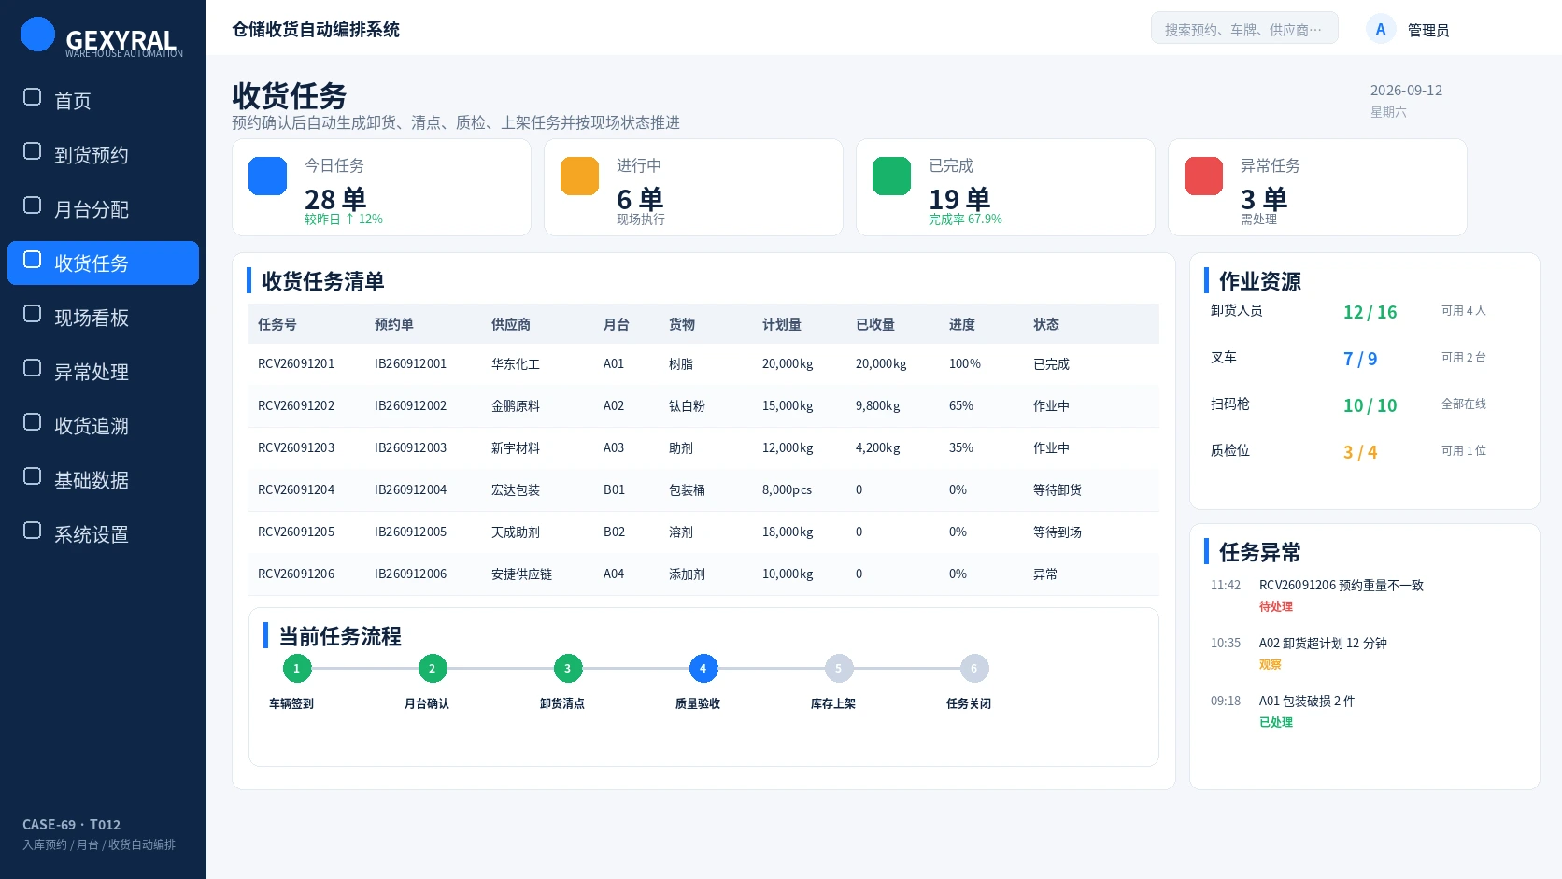Click the 已处理 exception tag

click(1276, 722)
